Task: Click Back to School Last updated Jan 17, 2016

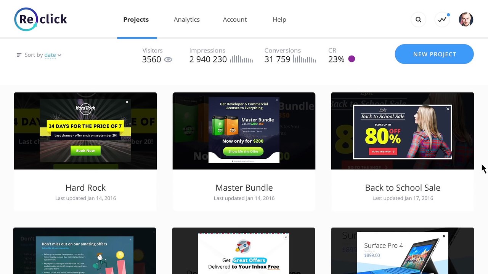Action: 403,198
